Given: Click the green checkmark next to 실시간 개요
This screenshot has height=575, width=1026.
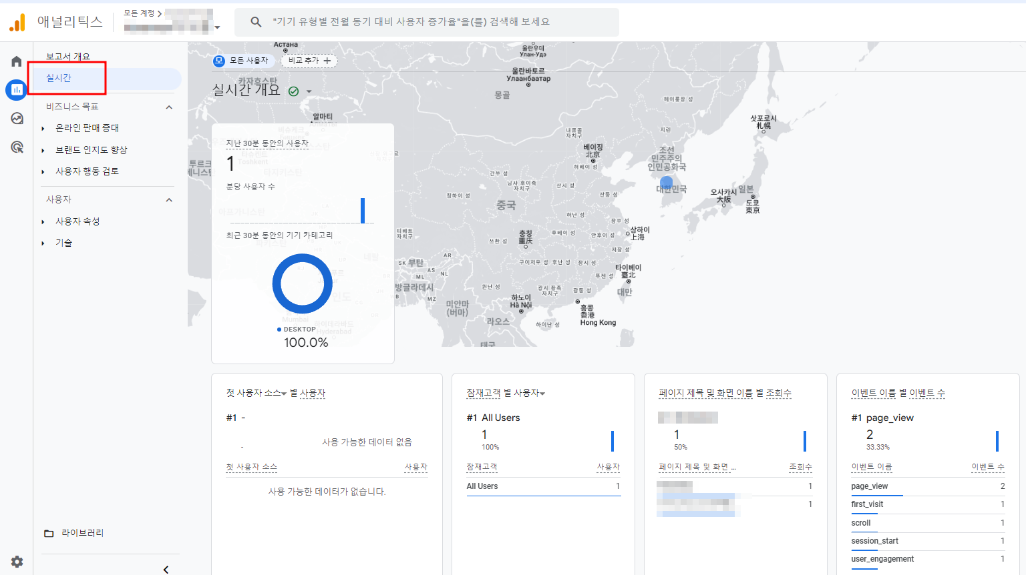Looking at the screenshot, I should pyautogui.click(x=293, y=91).
